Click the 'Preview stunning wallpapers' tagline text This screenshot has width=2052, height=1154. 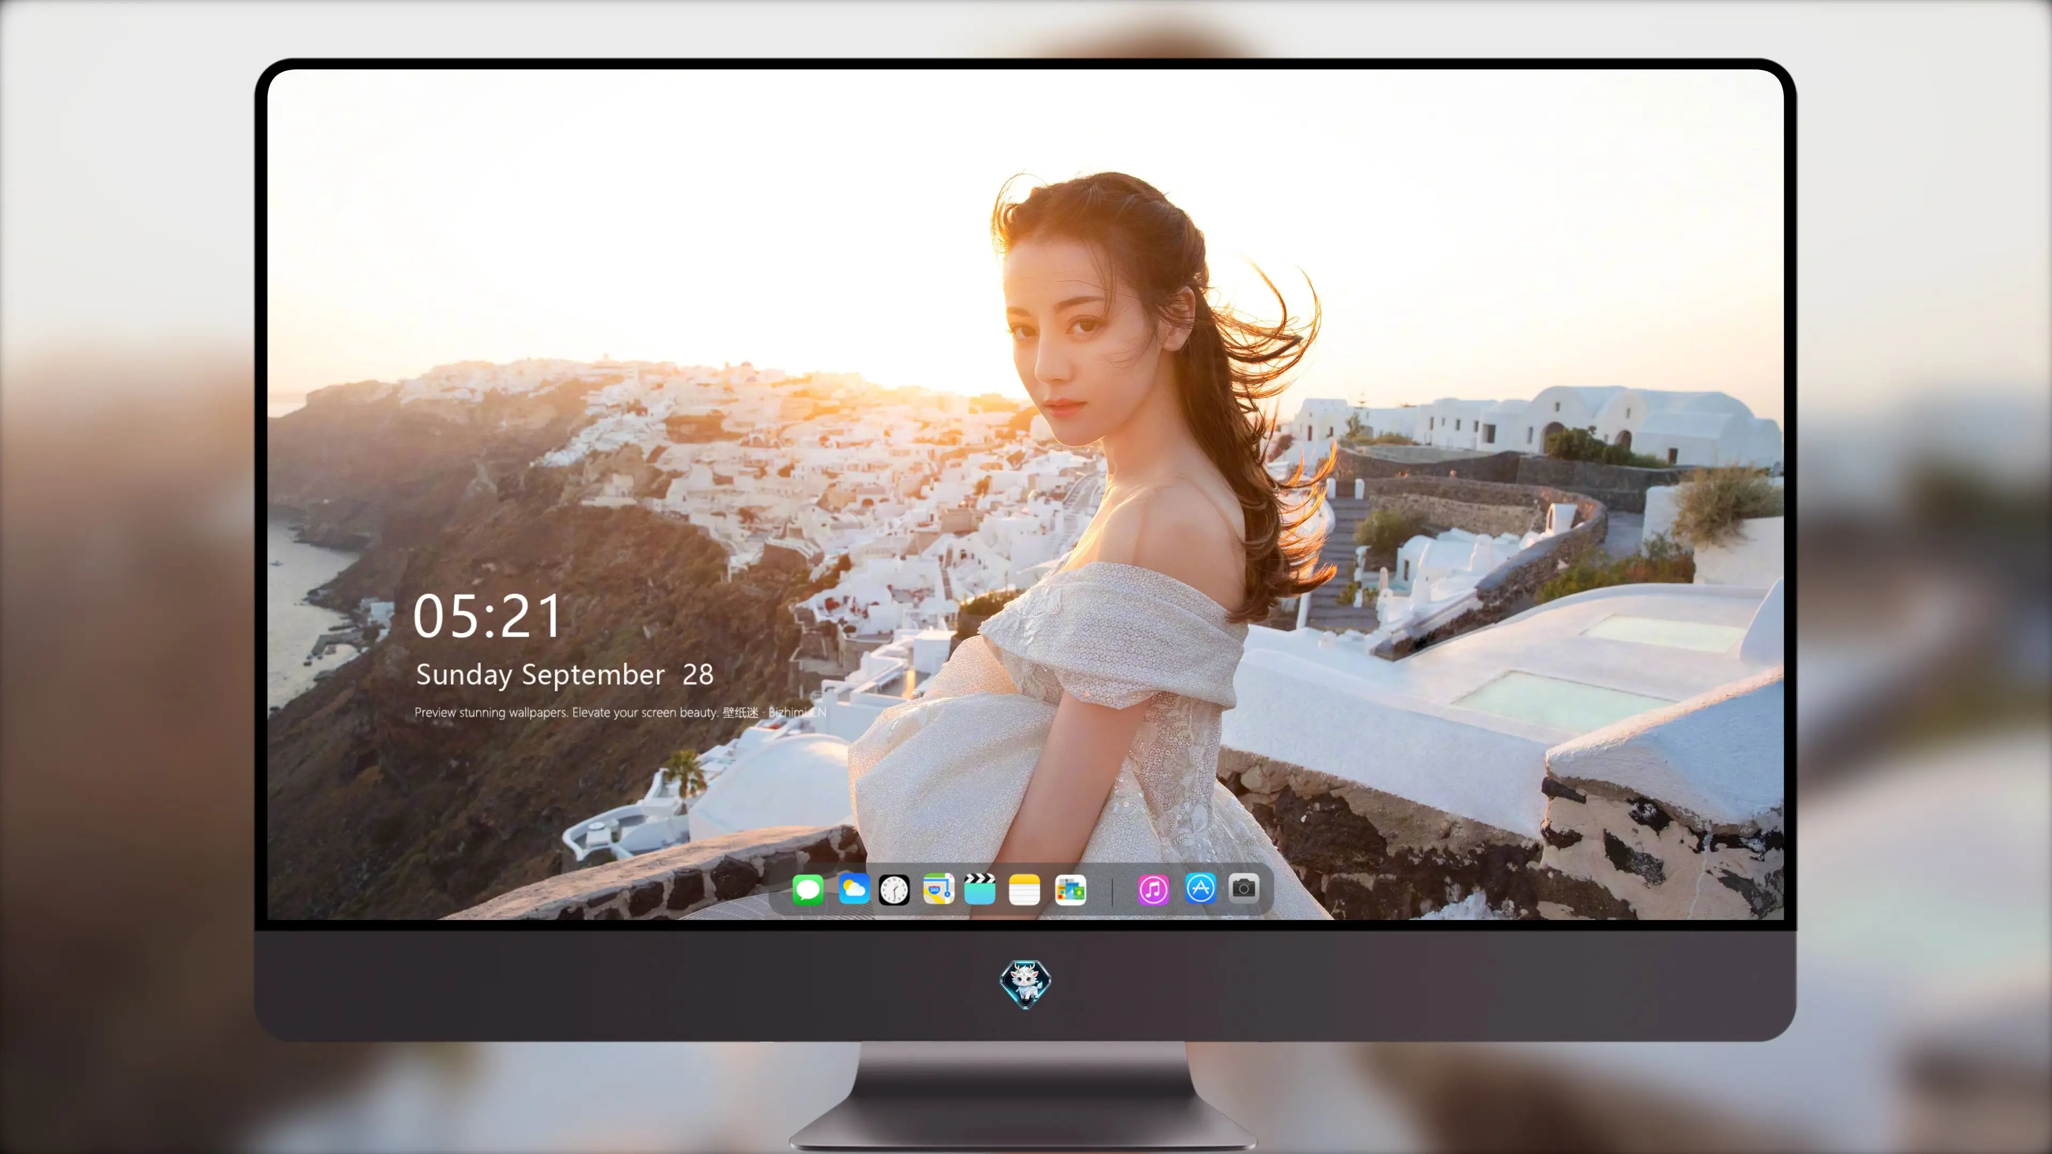[x=620, y=712]
